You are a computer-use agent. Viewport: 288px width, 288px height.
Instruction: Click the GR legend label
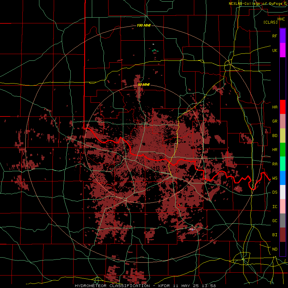coord(275,121)
